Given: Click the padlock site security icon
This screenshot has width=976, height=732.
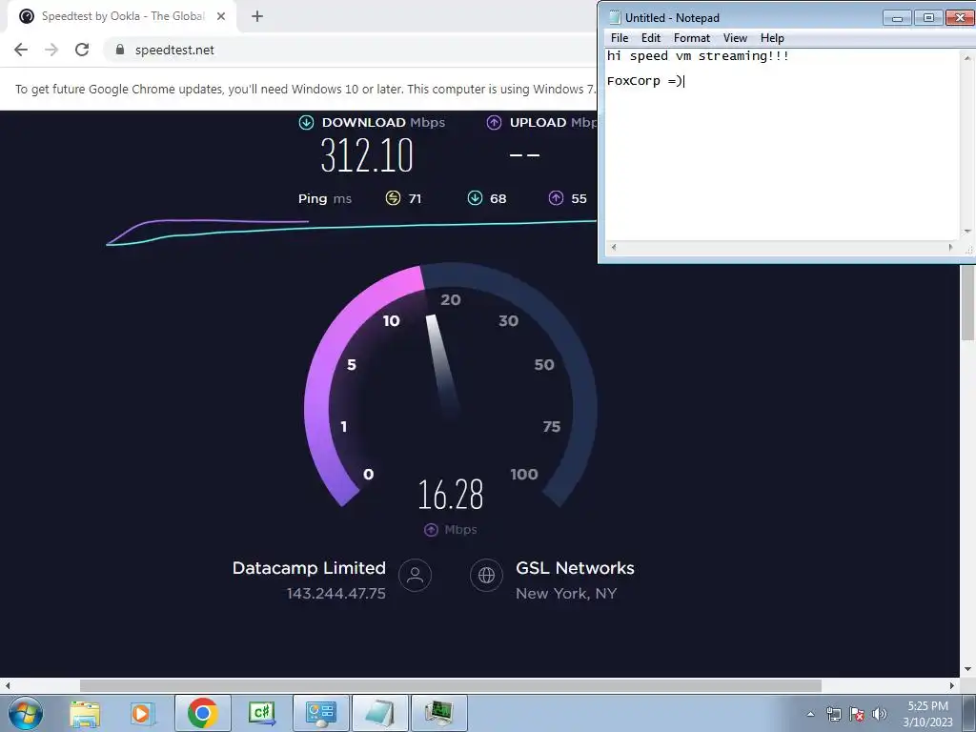Looking at the screenshot, I should pyautogui.click(x=120, y=50).
